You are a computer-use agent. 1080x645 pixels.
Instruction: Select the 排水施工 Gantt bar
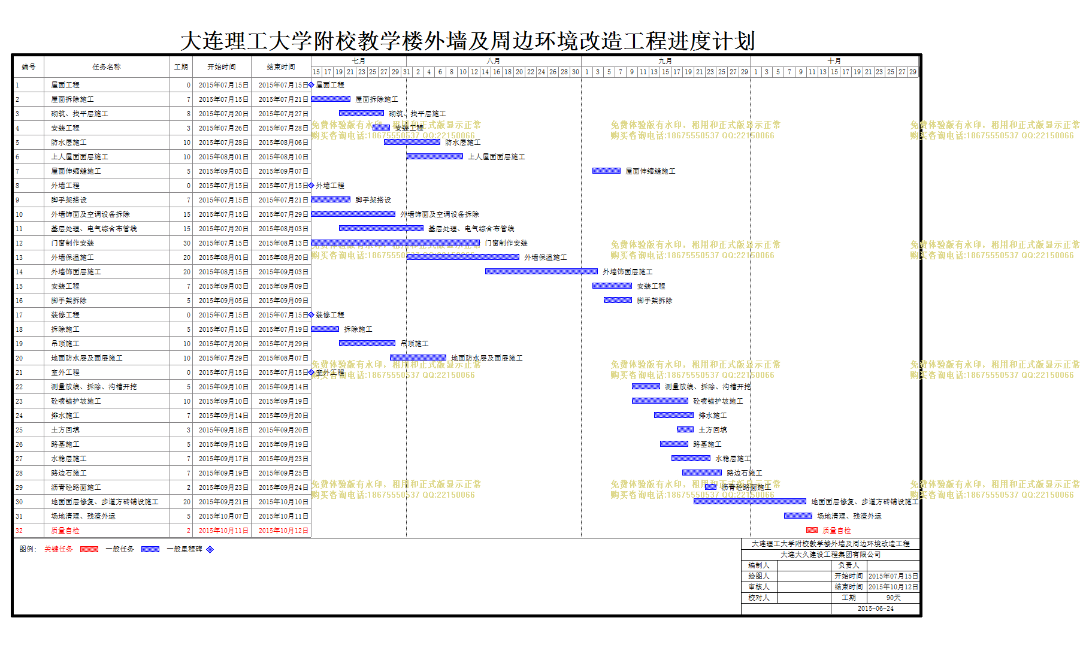pos(674,415)
